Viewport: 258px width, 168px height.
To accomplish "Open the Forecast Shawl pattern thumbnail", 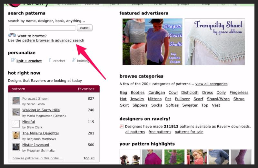I will pos(16,101).
